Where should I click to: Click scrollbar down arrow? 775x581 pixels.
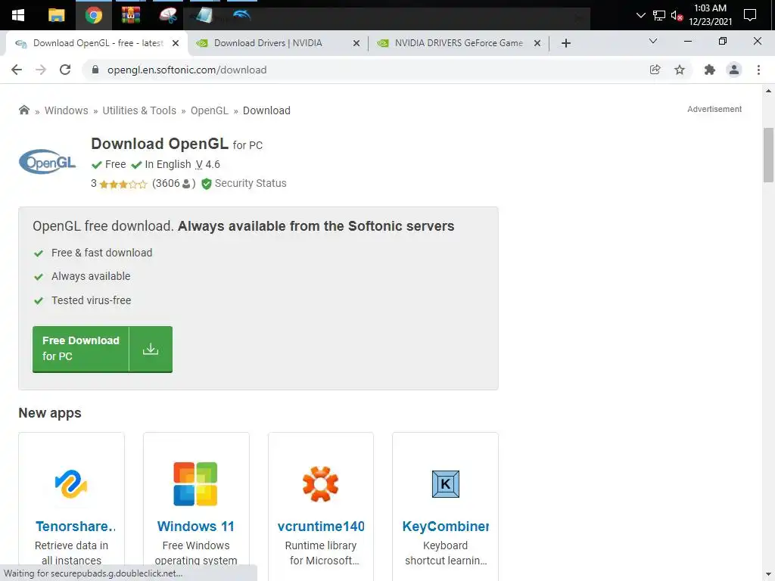point(768,573)
